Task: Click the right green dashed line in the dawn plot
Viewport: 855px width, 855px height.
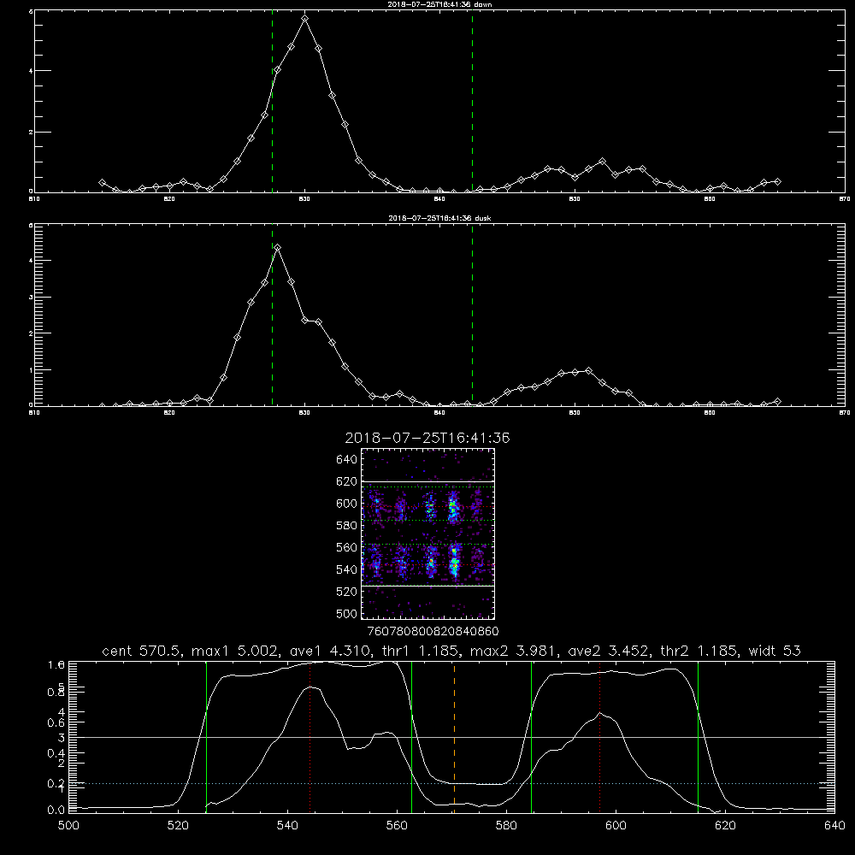Action: [x=472, y=101]
